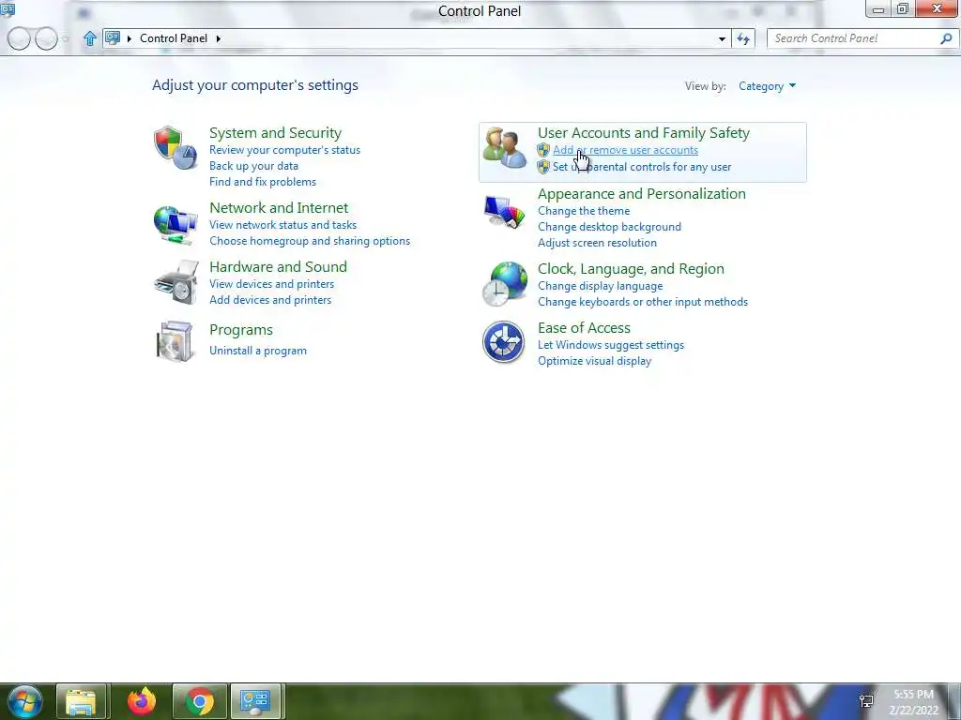Click Uninstall a program
The height and width of the screenshot is (720, 961).
[258, 351]
